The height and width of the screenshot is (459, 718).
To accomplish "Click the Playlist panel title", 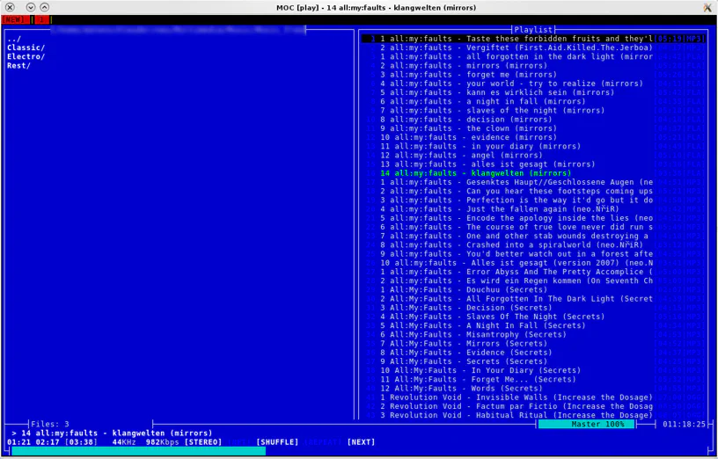I will coord(533,30).
